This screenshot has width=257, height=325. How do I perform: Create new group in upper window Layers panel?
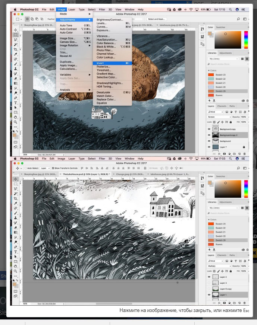click(234, 154)
